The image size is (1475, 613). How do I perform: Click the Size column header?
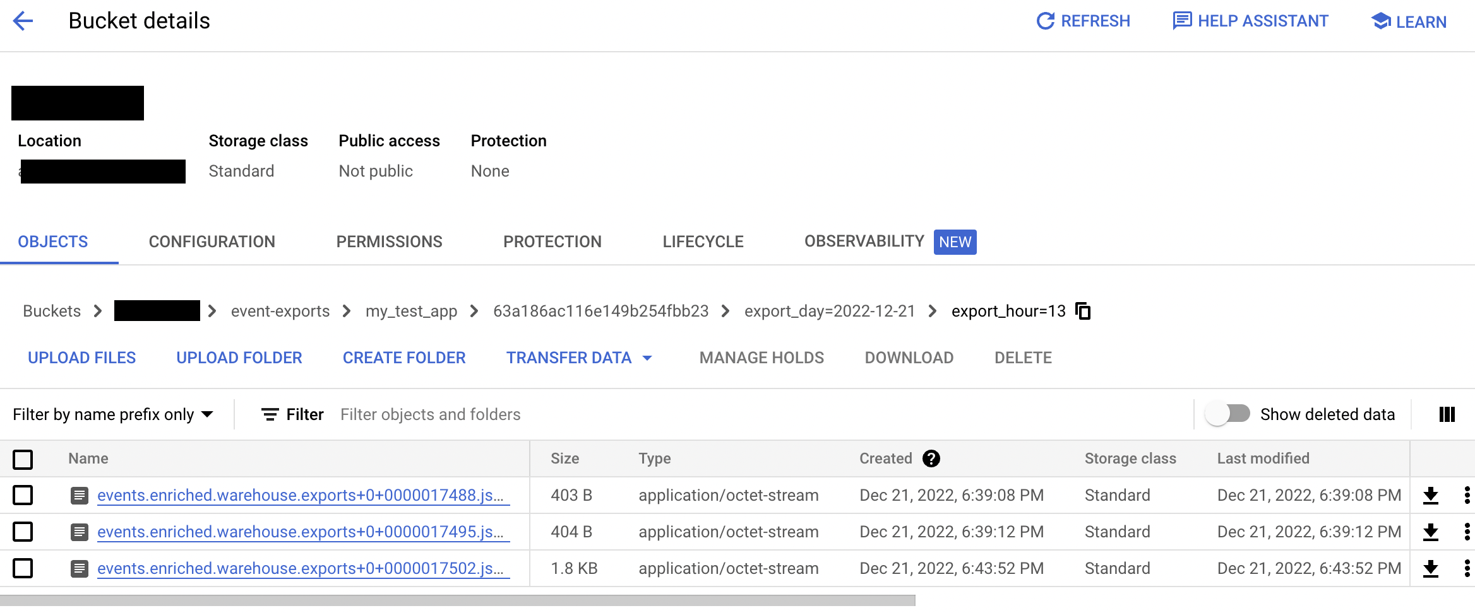click(565, 458)
